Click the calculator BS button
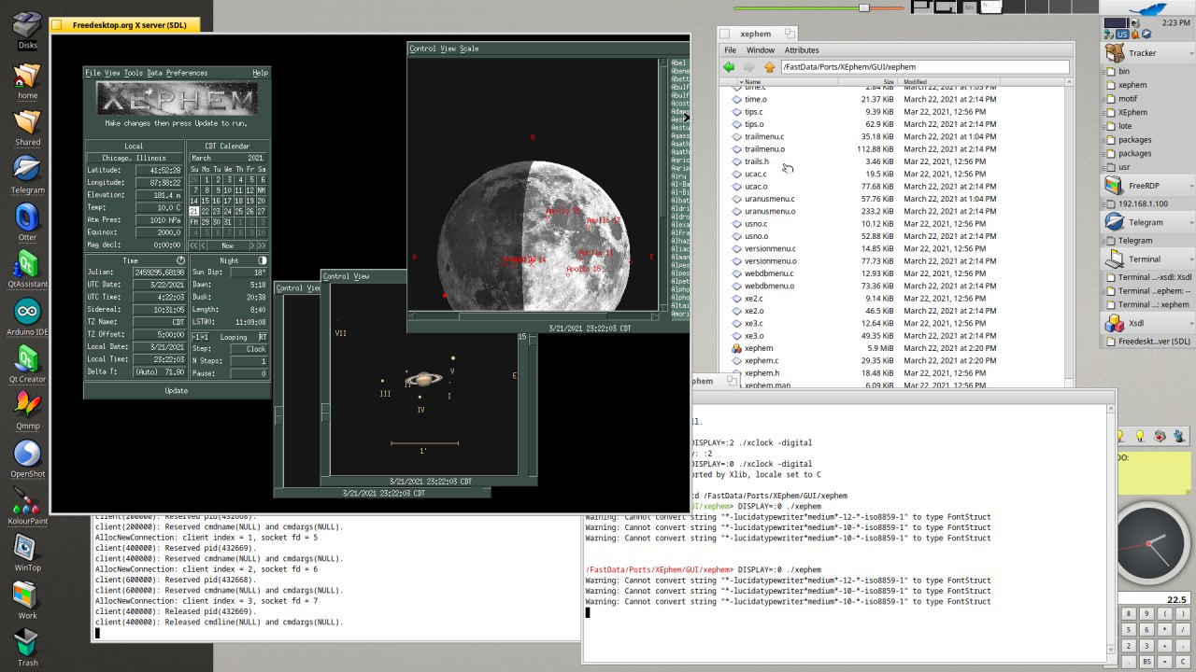This screenshot has height=672, width=1196. [1146, 662]
